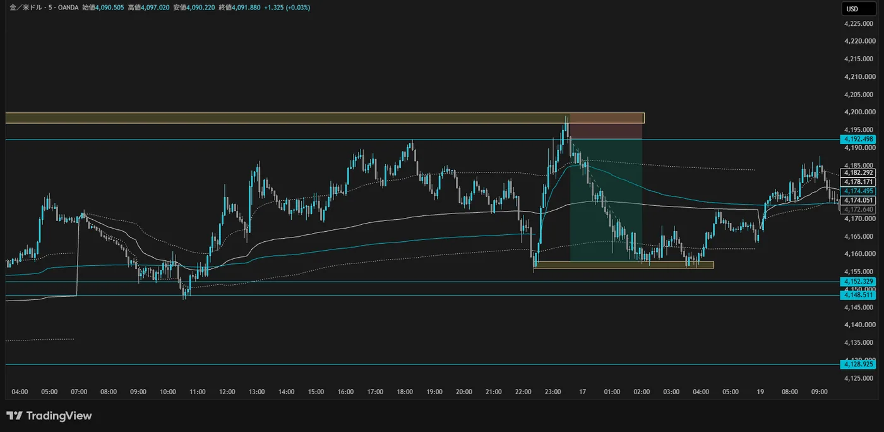Viewport: 884px width, 432px height.
Task: Click the 4,178.171 indicator price label
Action: pyautogui.click(x=858, y=181)
